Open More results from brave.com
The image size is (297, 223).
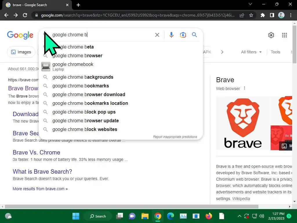click(x=40, y=189)
